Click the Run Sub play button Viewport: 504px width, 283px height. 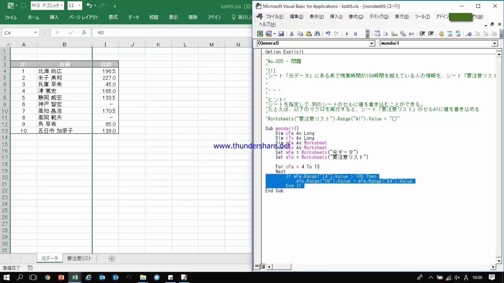347,34
